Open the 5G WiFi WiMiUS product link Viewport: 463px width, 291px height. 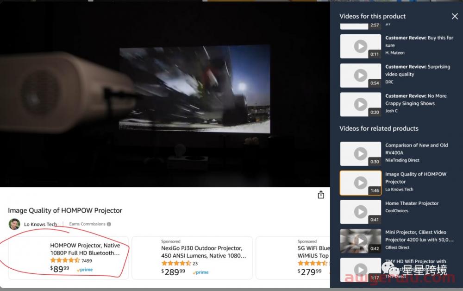(313, 252)
